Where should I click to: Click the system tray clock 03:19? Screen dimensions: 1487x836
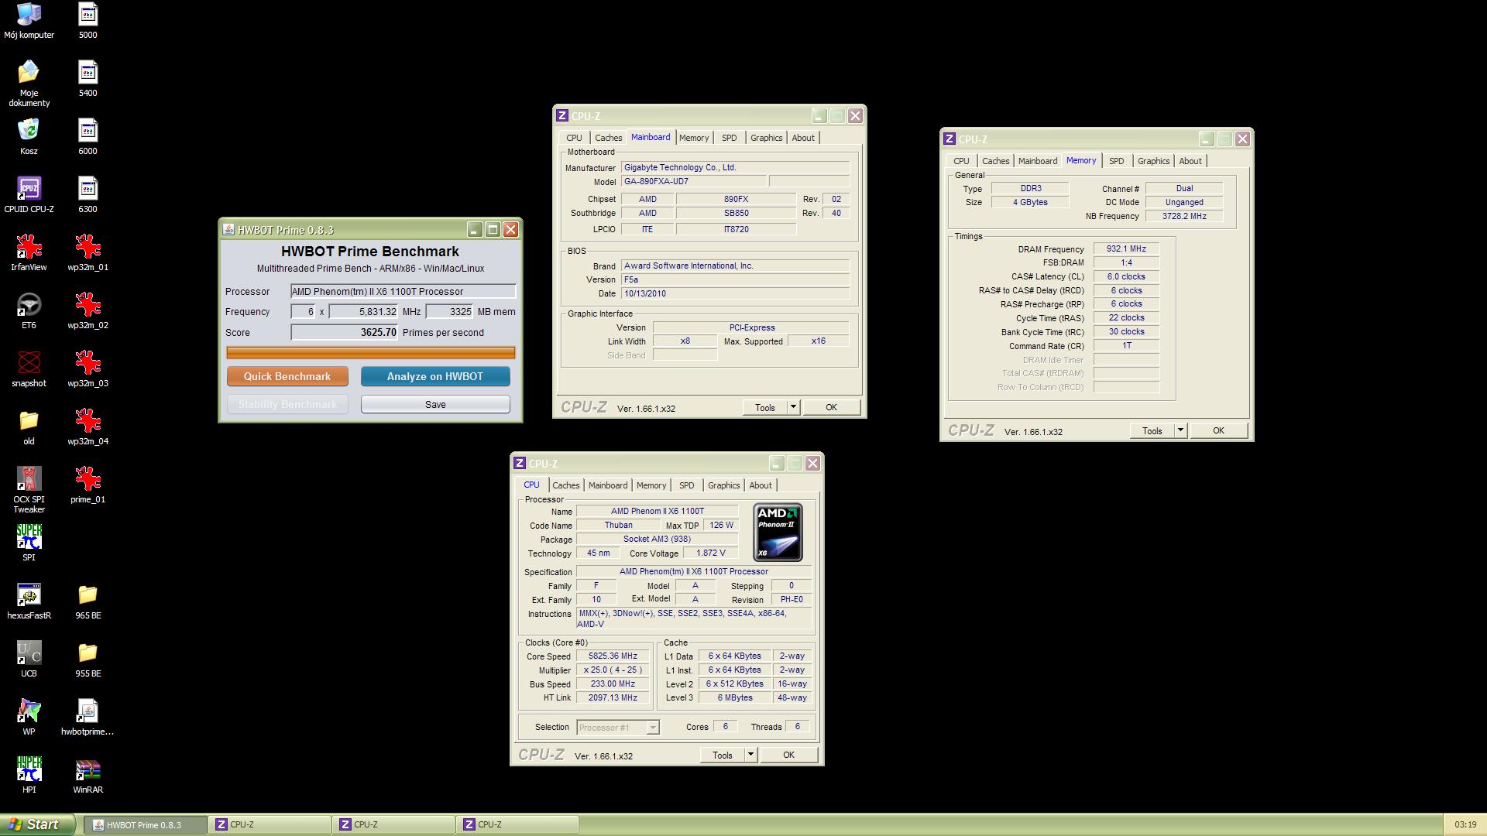tap(1465, 825)
